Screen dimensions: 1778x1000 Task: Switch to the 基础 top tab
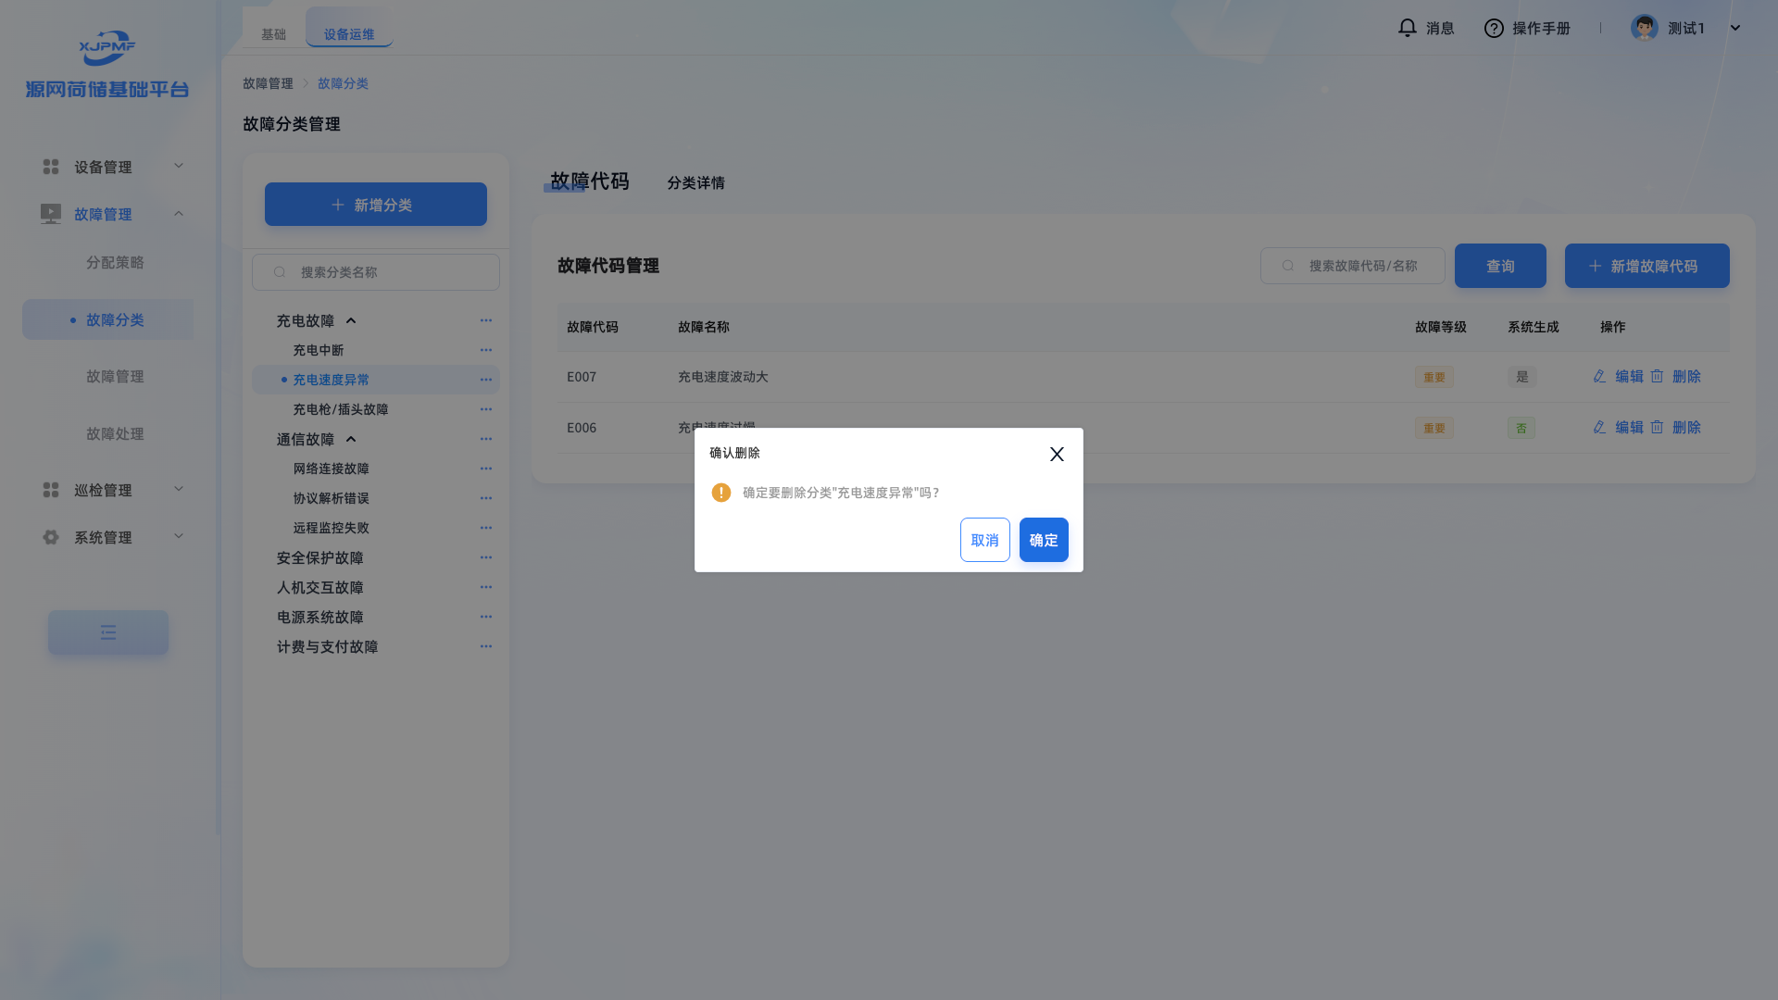(273, 34)
